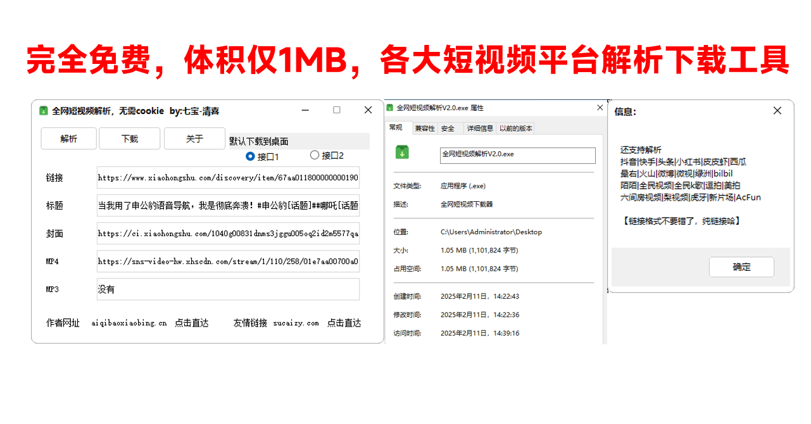Return to the 常规 tab
The height and width of the screenshot is (424, 811).
398,128
